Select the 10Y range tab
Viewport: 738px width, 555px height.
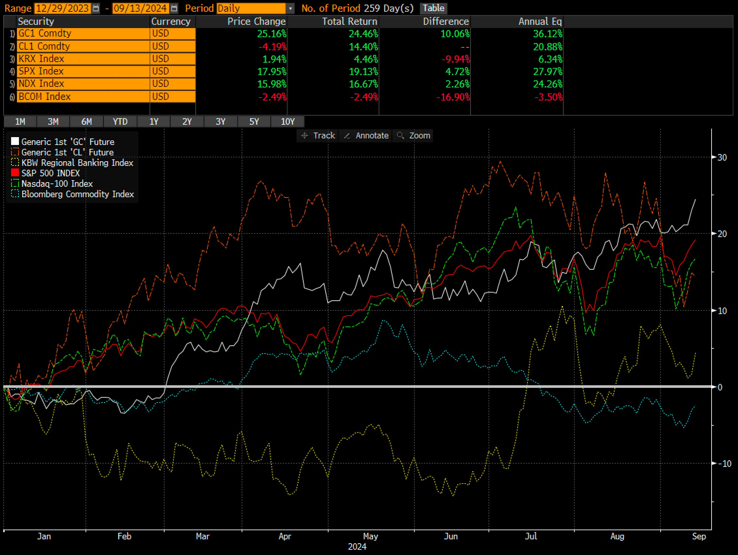coord(288,122)
